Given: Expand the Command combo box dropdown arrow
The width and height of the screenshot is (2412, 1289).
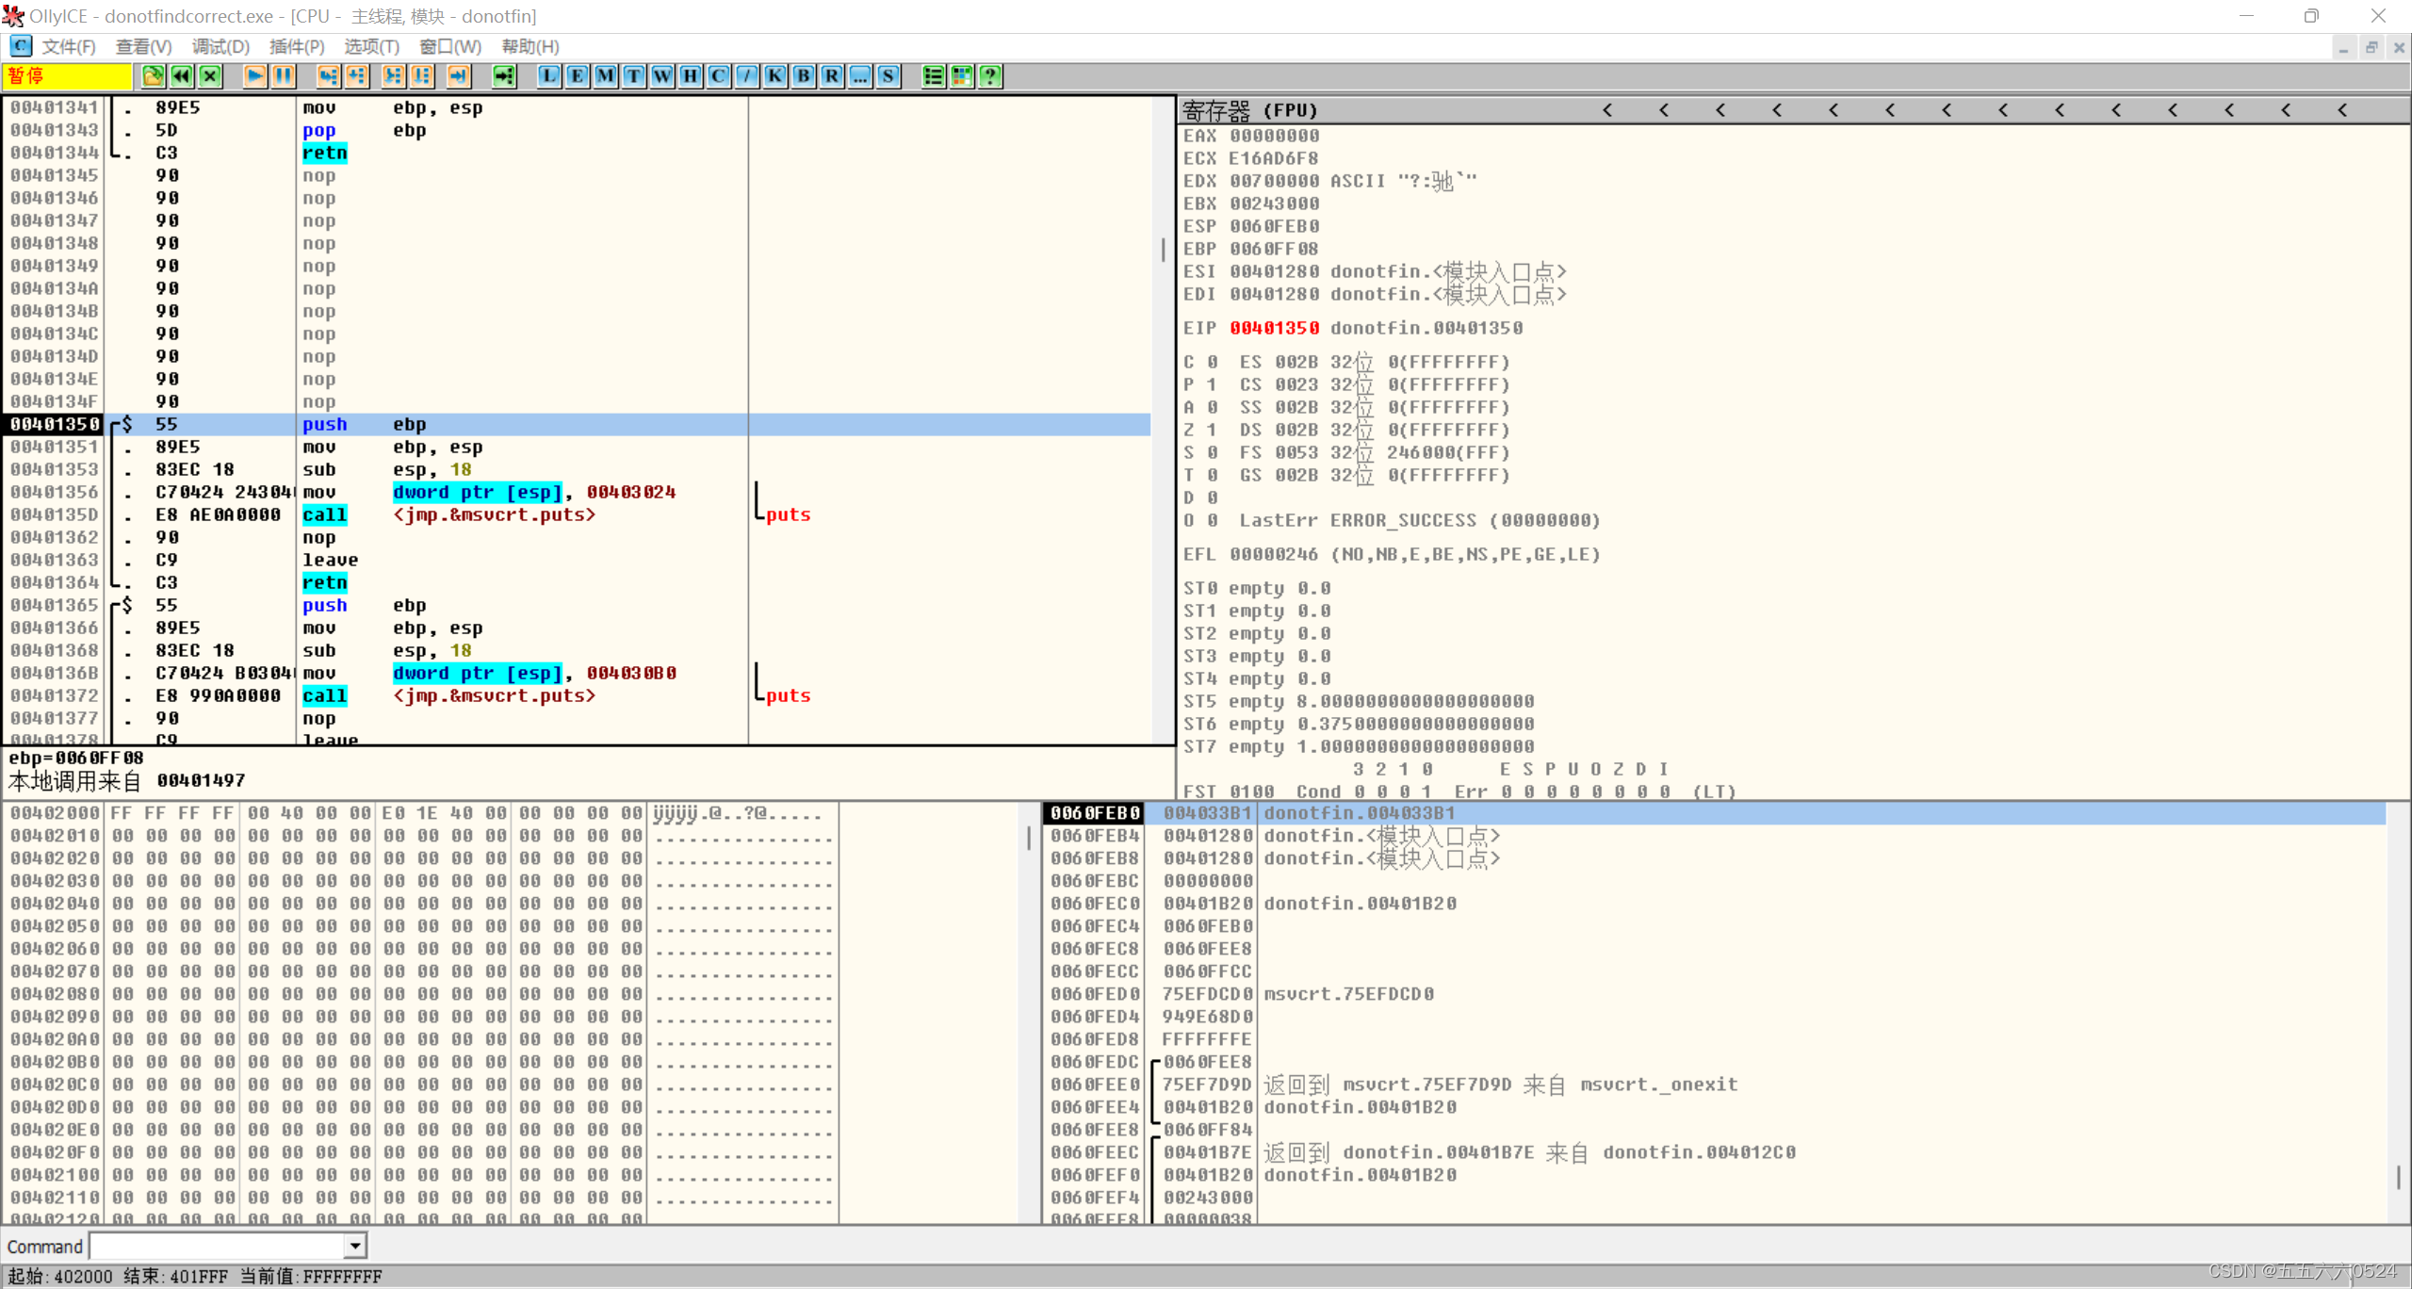Looking at the screenshot, I should tap(355, 1247).
